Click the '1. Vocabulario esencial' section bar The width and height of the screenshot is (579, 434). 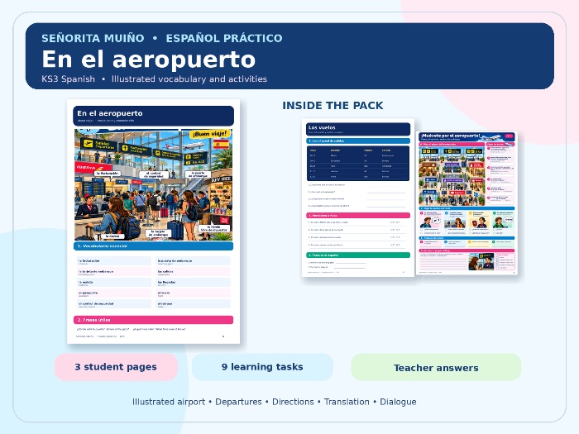(x=154, y=246)
